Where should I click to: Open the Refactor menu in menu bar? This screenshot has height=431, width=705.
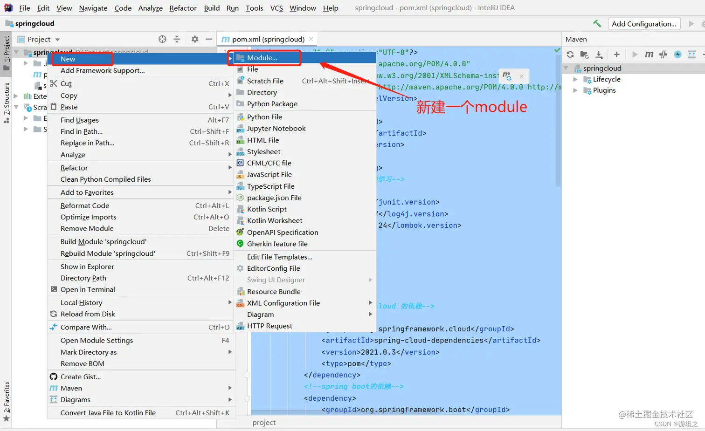click(x=183, y=8)
